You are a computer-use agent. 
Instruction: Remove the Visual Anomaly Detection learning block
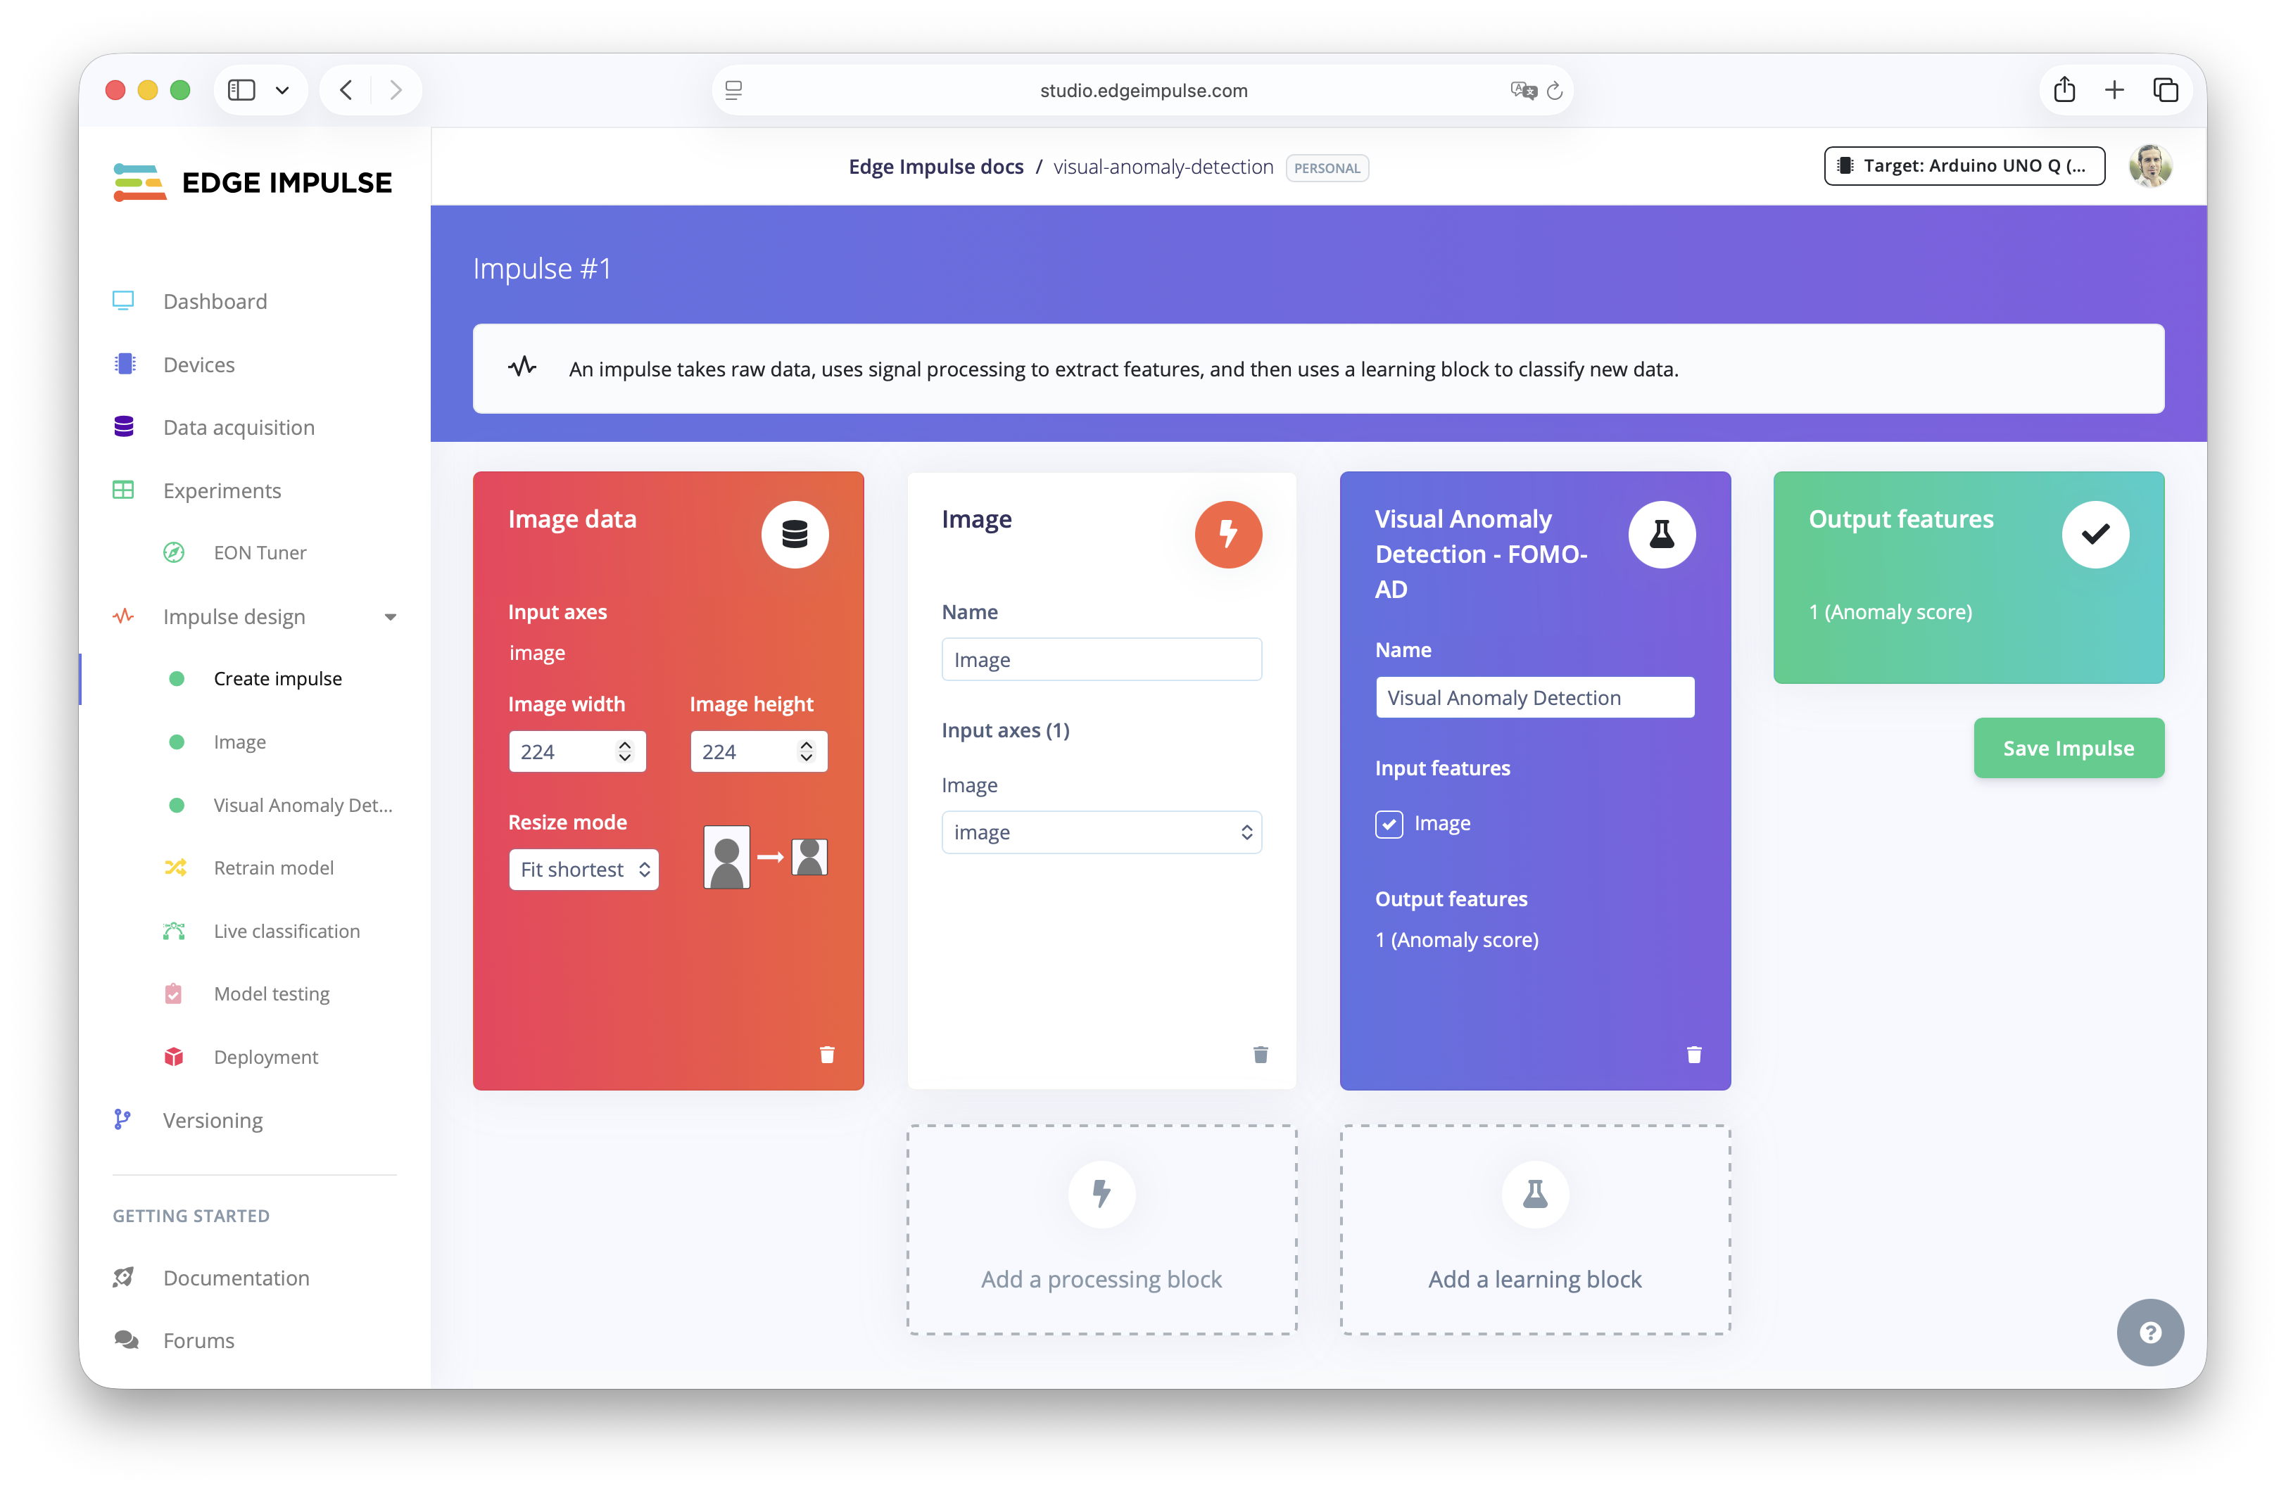tap(1693, 1054)
